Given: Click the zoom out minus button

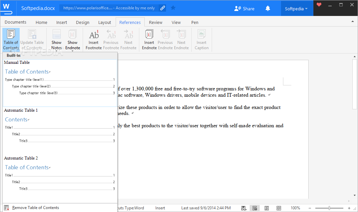Looking at the screenshot, I should click(310, 208).
